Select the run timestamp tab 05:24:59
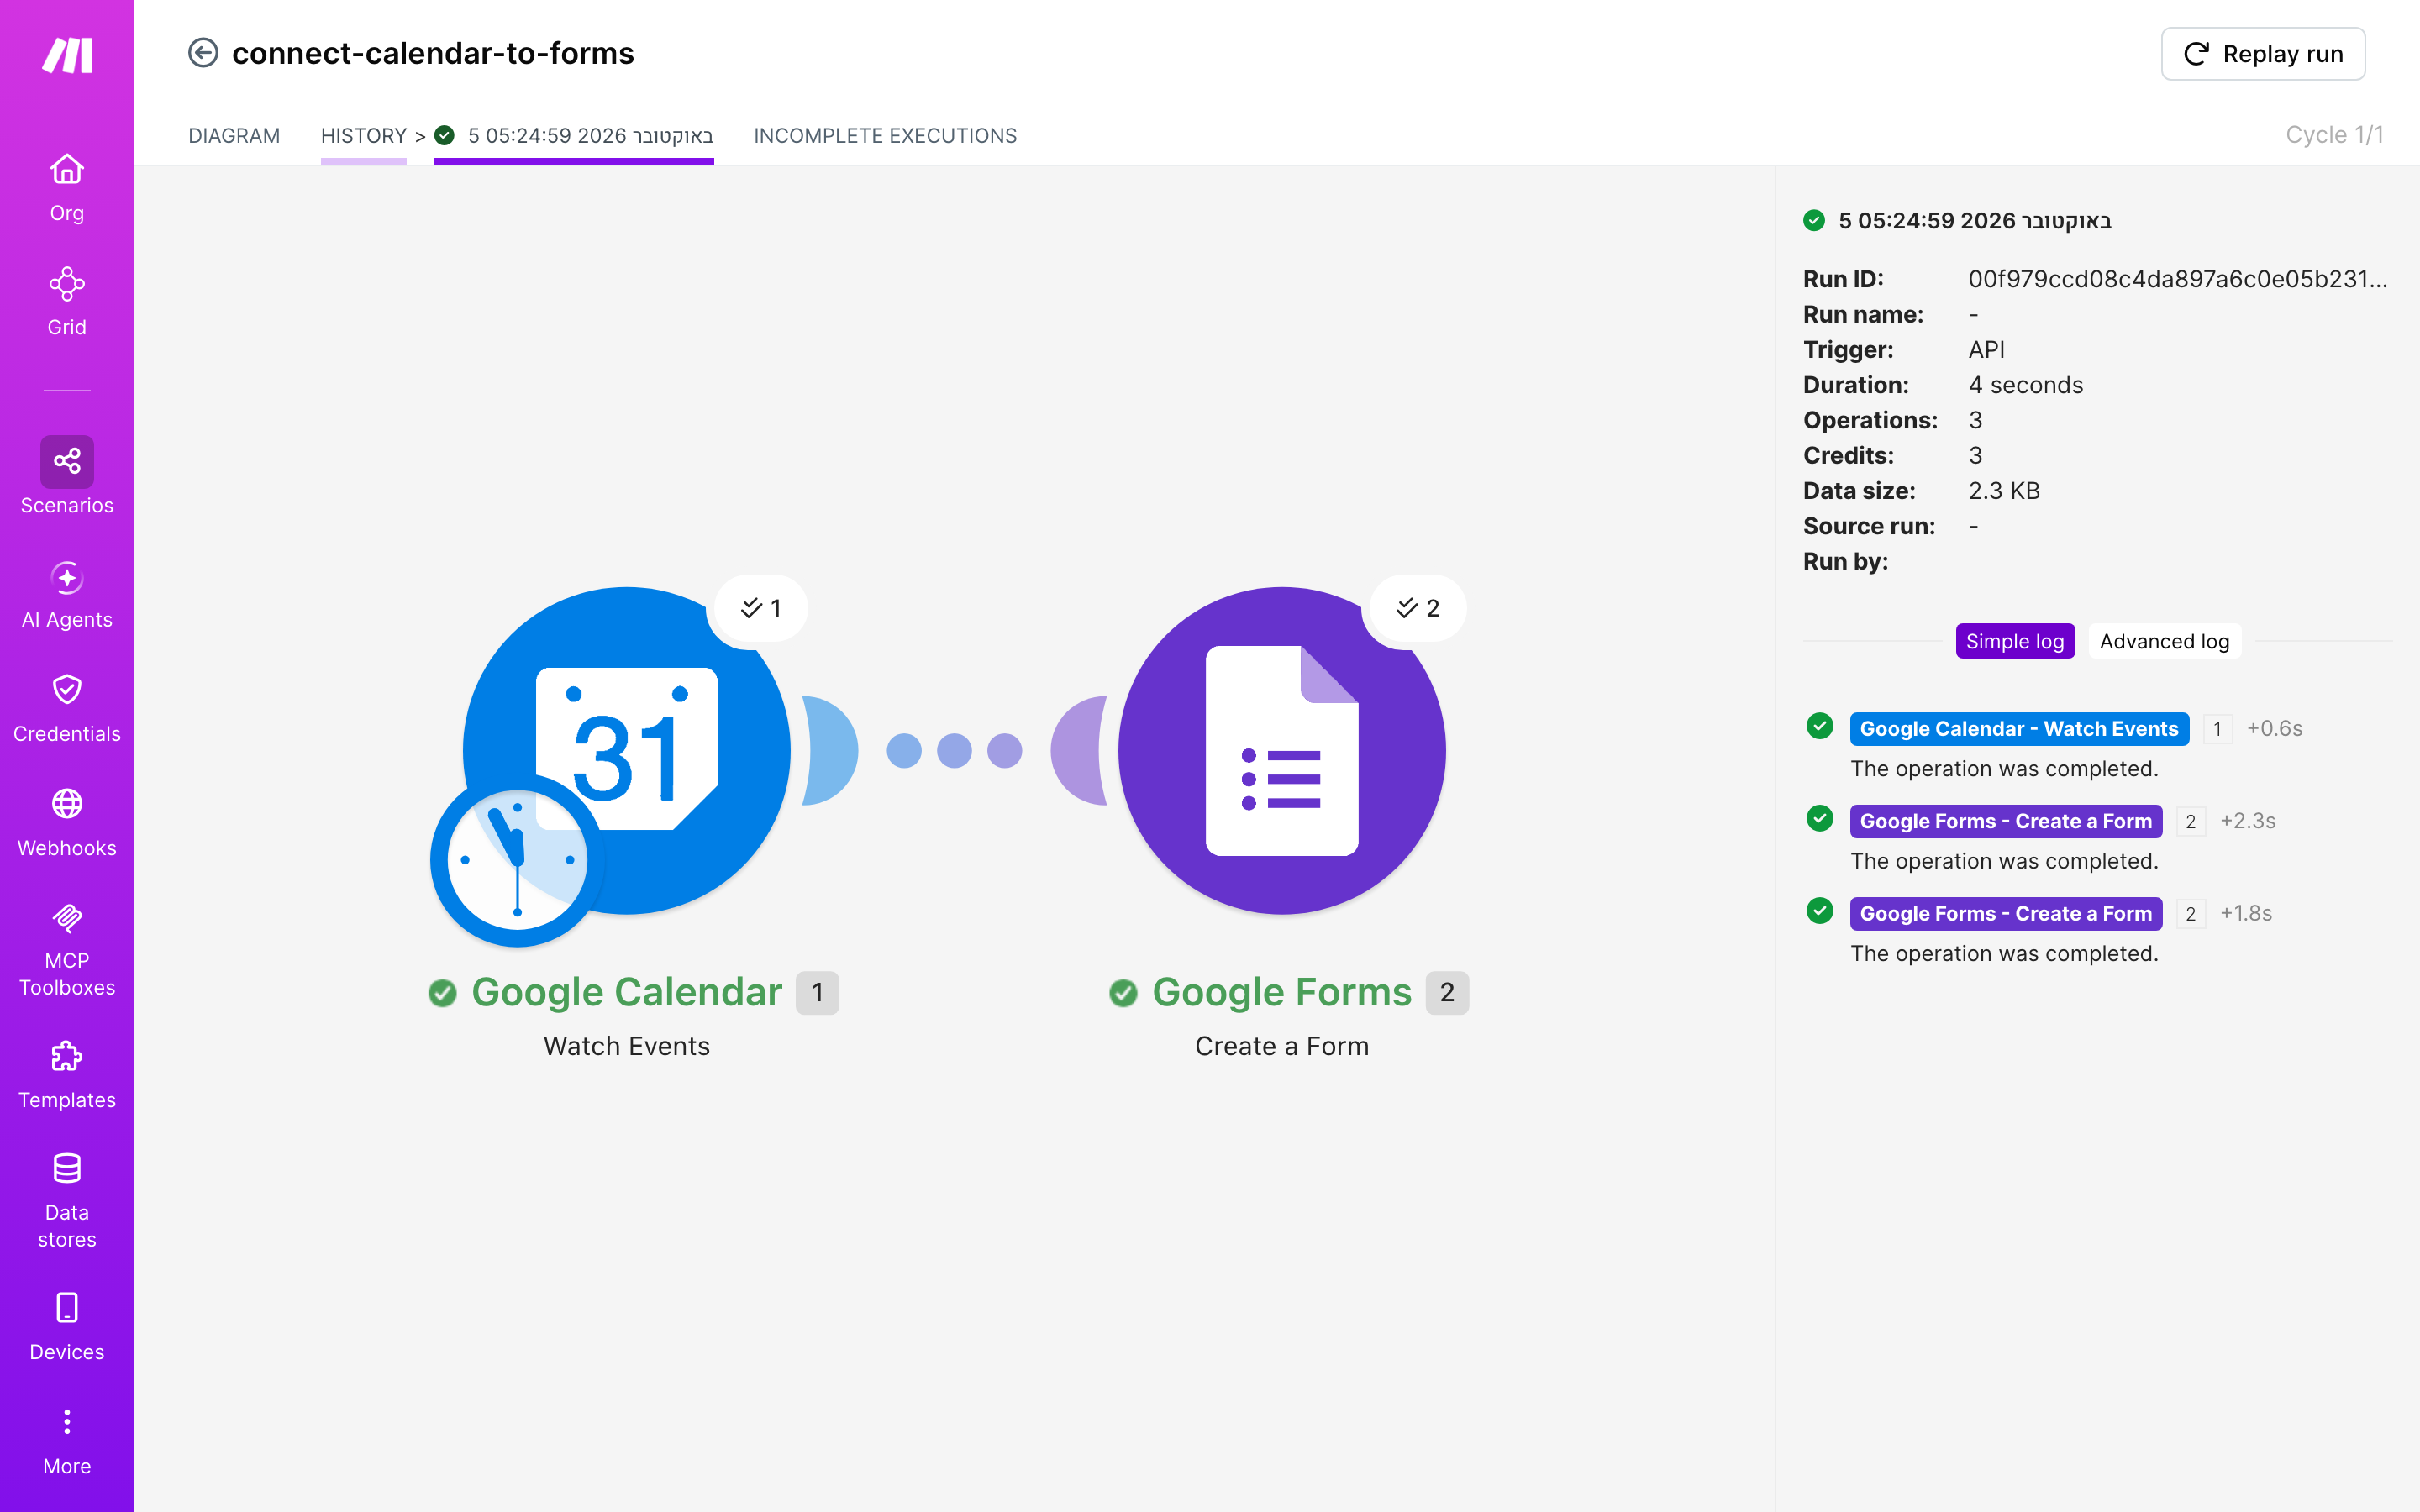This screenshot has width=2420, height=1512. coord(574,136)
